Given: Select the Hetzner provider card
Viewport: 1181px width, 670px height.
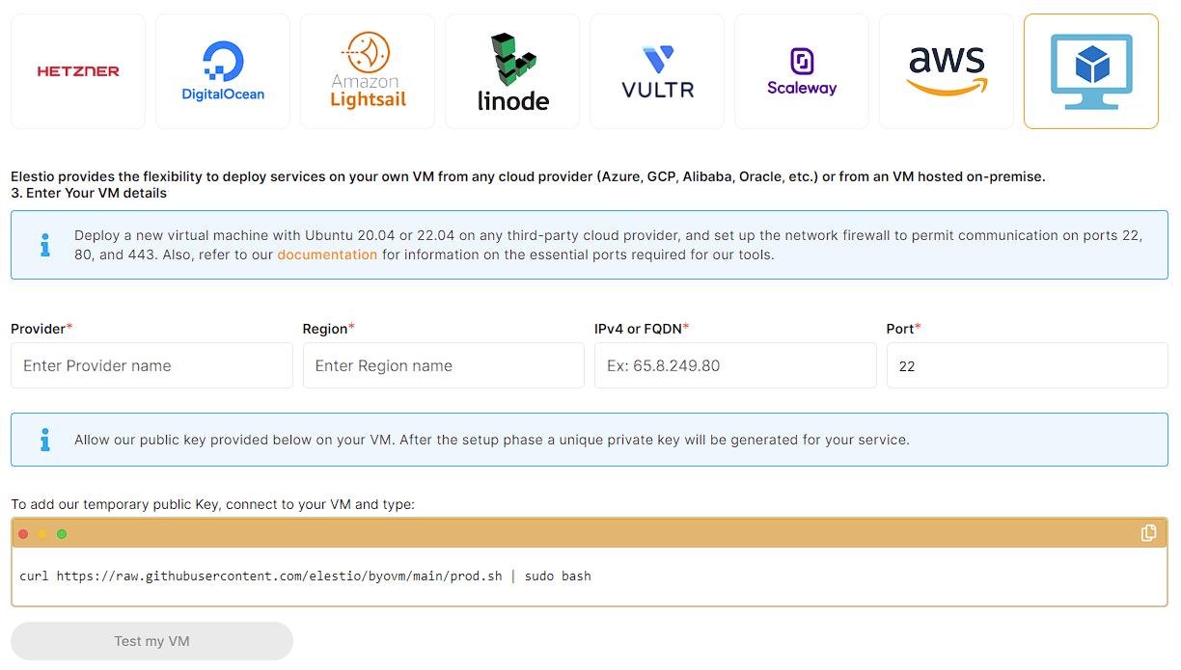Looking at the screenshot, I should pyautogui.click(x=78, y=71).
